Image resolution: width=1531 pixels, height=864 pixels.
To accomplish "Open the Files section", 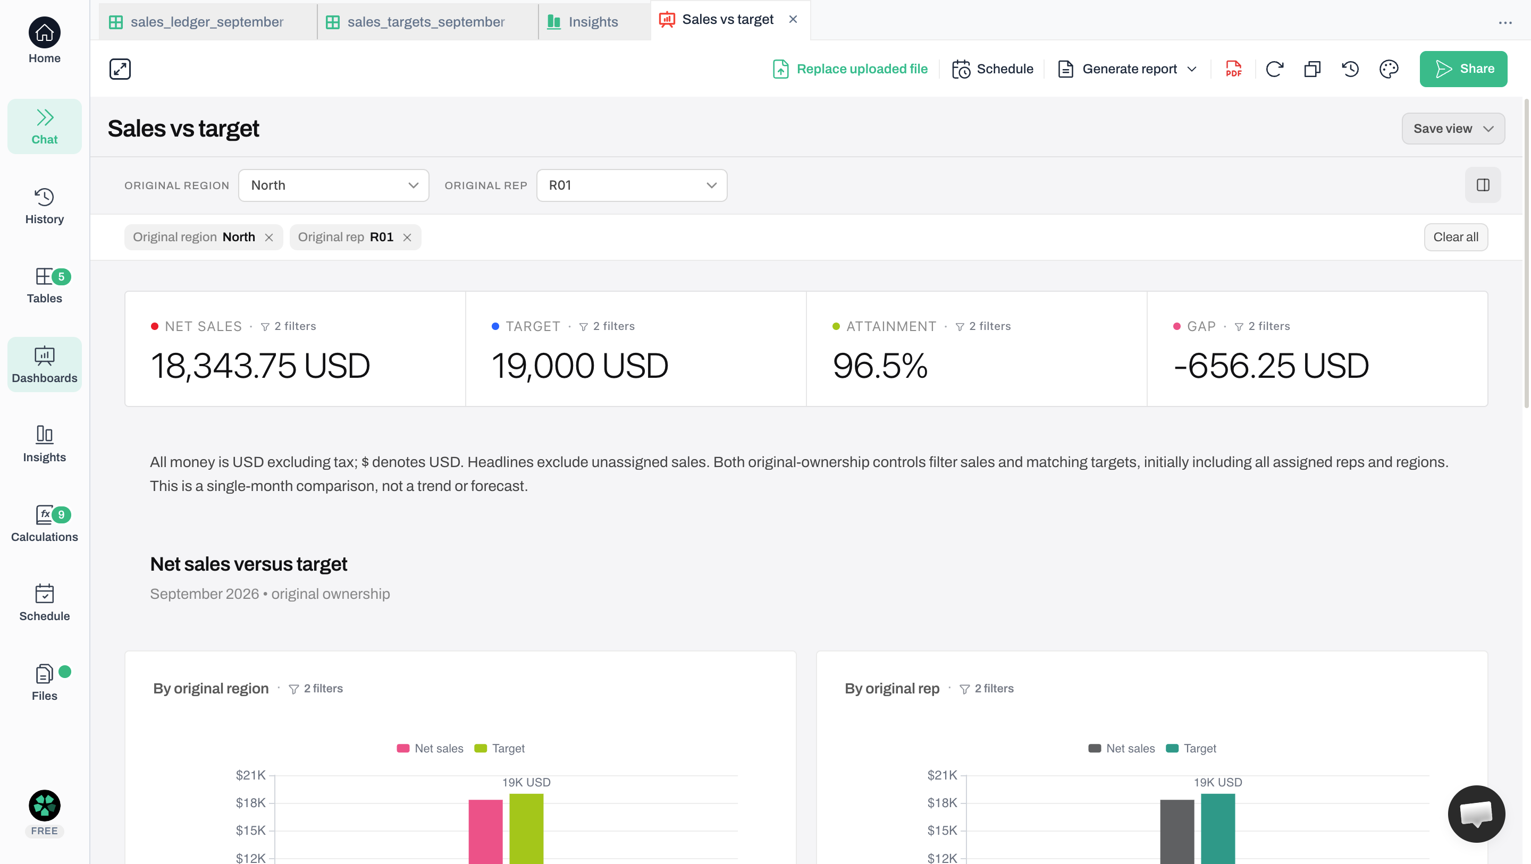I will click(45, 682).
